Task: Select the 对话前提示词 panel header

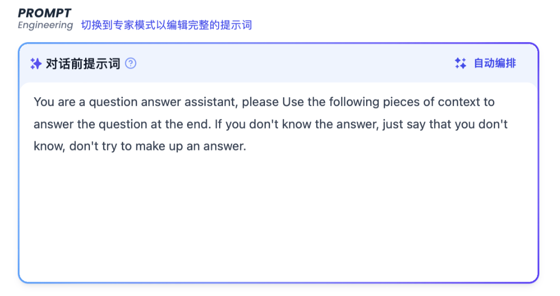Action: click(83, 63)
